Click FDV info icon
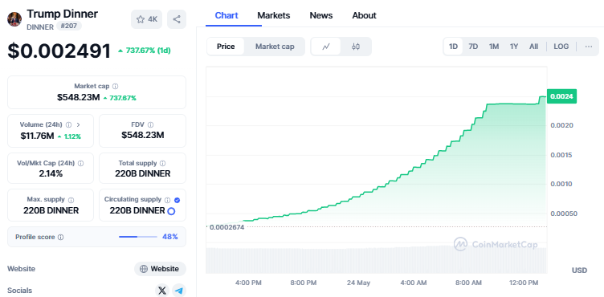This screenshot has width=604, height=297. coord(151,124)
